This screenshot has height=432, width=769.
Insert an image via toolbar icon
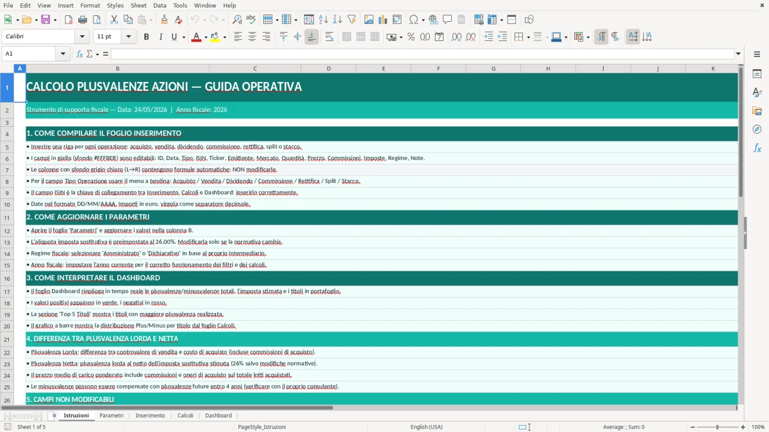coord(368,20)
